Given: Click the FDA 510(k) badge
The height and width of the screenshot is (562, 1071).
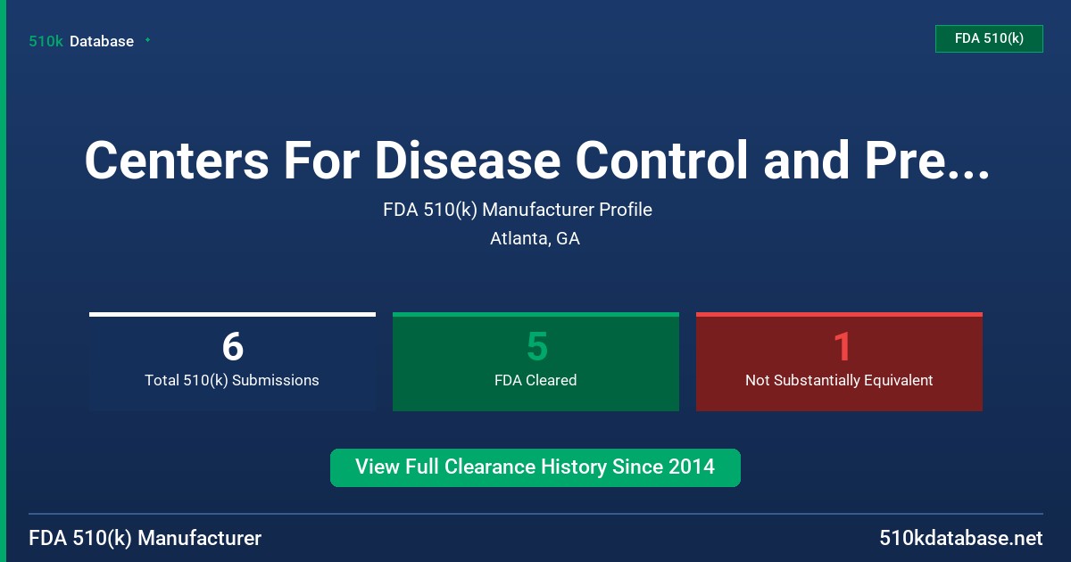Looking at the screenshot, I should (989, 38).
